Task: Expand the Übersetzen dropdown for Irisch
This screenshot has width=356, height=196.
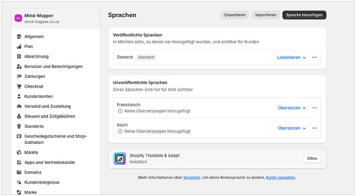Action: pos(292,128)
